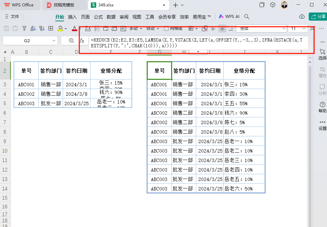Sort descending using the toolbar icon
The height and width of the screenshot is (227, 327).
pos(42,28)
